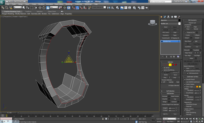
Task: Open the Utilities hammer panel tab
Action: coord(179,17)
